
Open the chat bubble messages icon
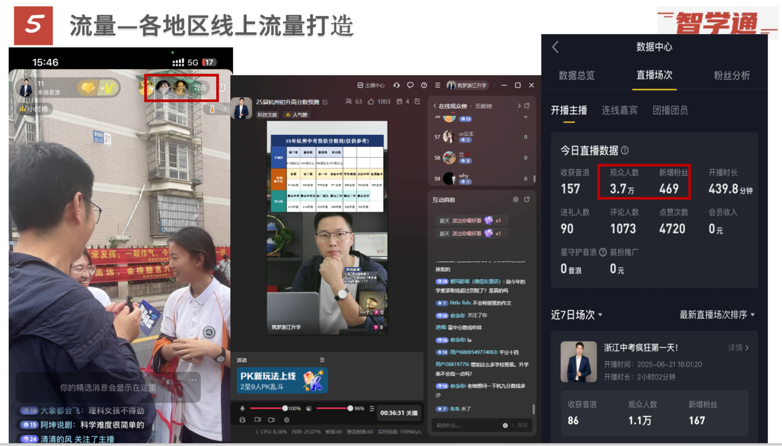coord(410,85)
